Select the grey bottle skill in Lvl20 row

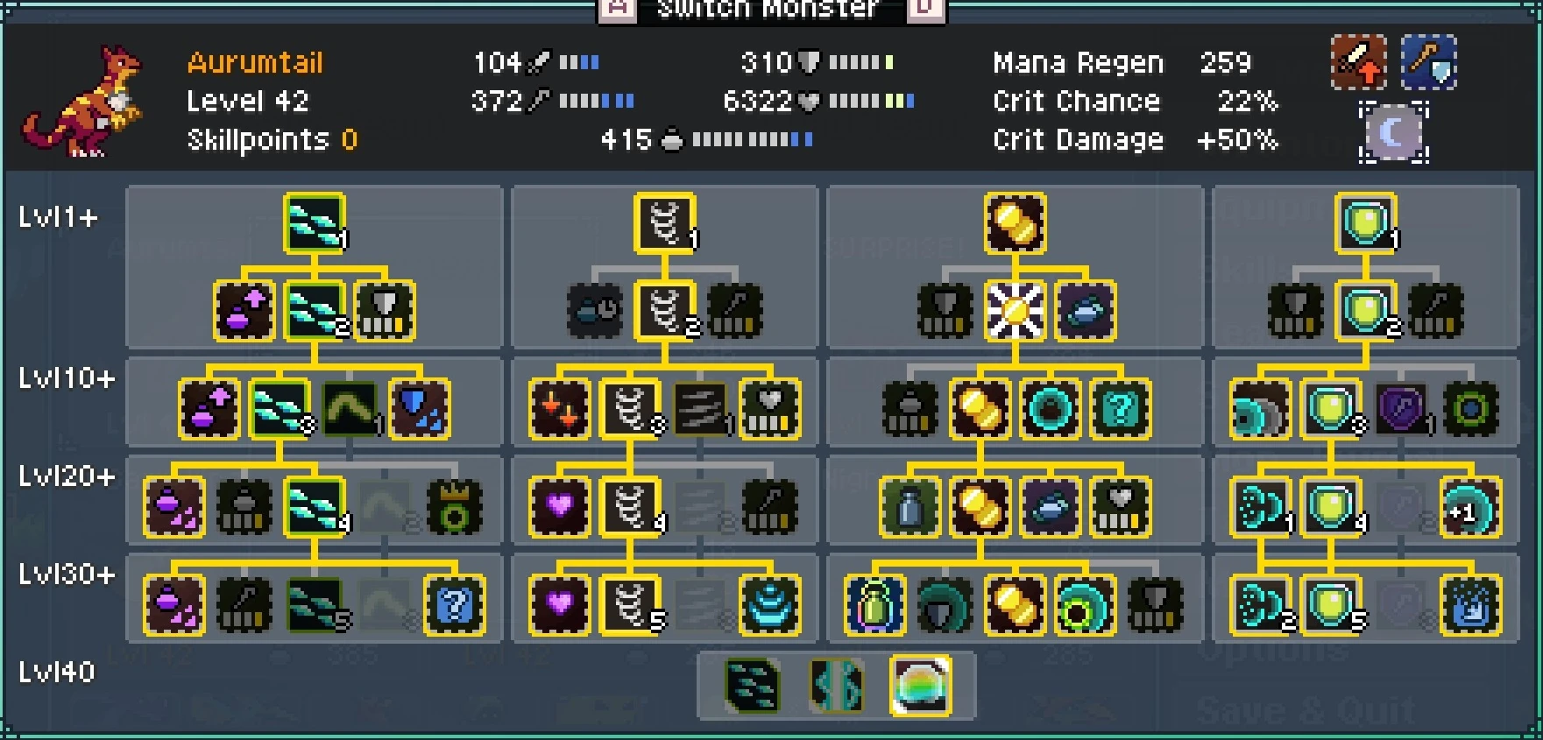click(910, 507)
